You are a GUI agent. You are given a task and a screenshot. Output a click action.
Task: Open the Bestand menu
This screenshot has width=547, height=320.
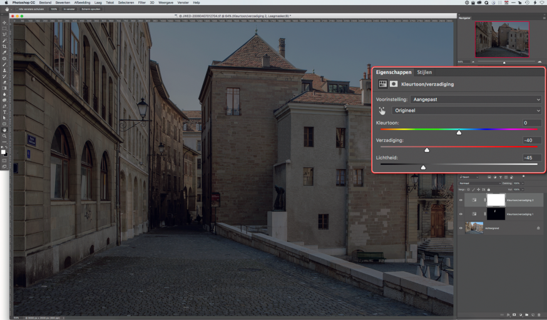[45, 3]
